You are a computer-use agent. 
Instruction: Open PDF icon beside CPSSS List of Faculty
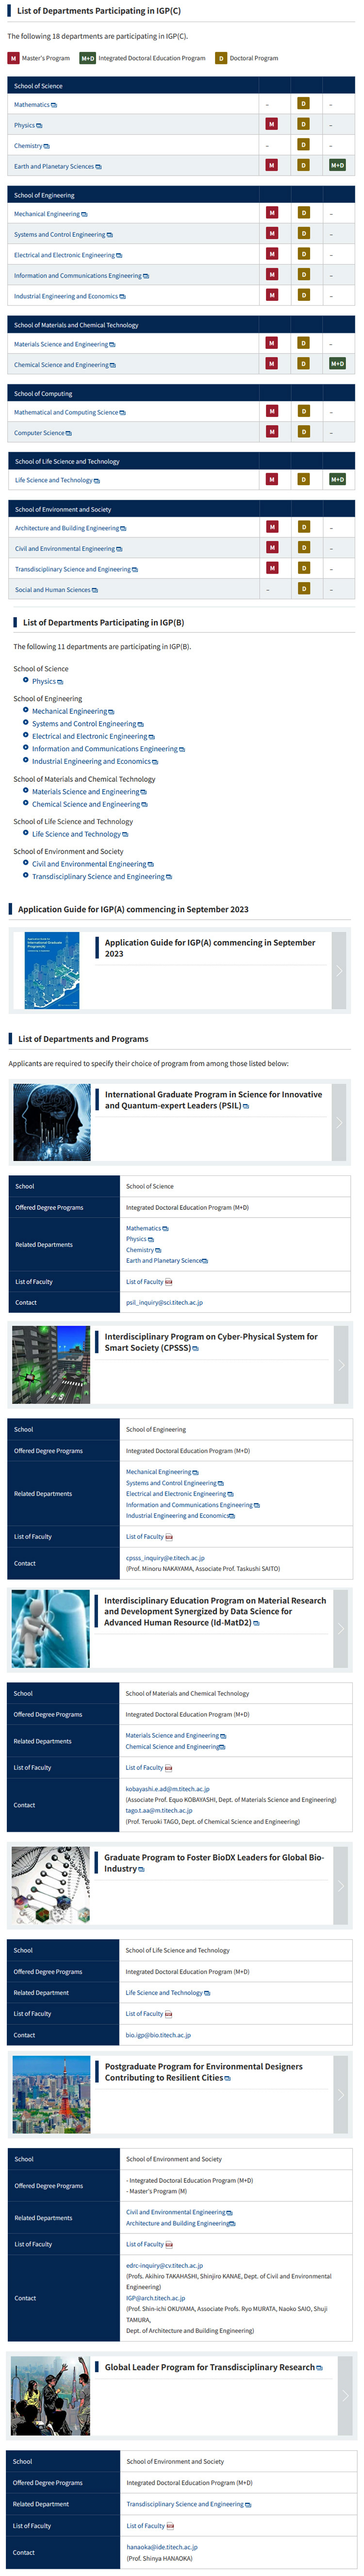[x=168, y=1536]
